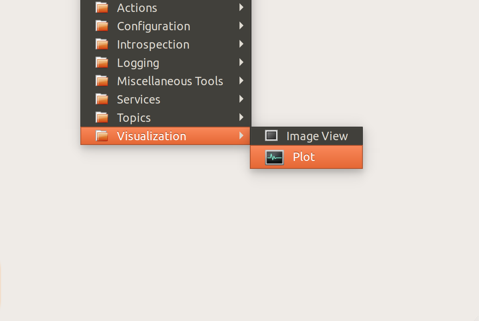The height and width of the screenshot is (321, 479).
Task: Select Plot from the submenu
Action: [x=304, y=157]
